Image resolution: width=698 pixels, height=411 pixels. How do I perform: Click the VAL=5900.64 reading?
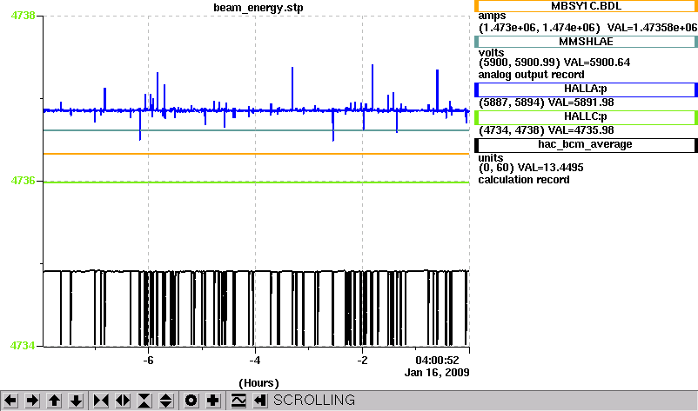click(x=597, y=63)
